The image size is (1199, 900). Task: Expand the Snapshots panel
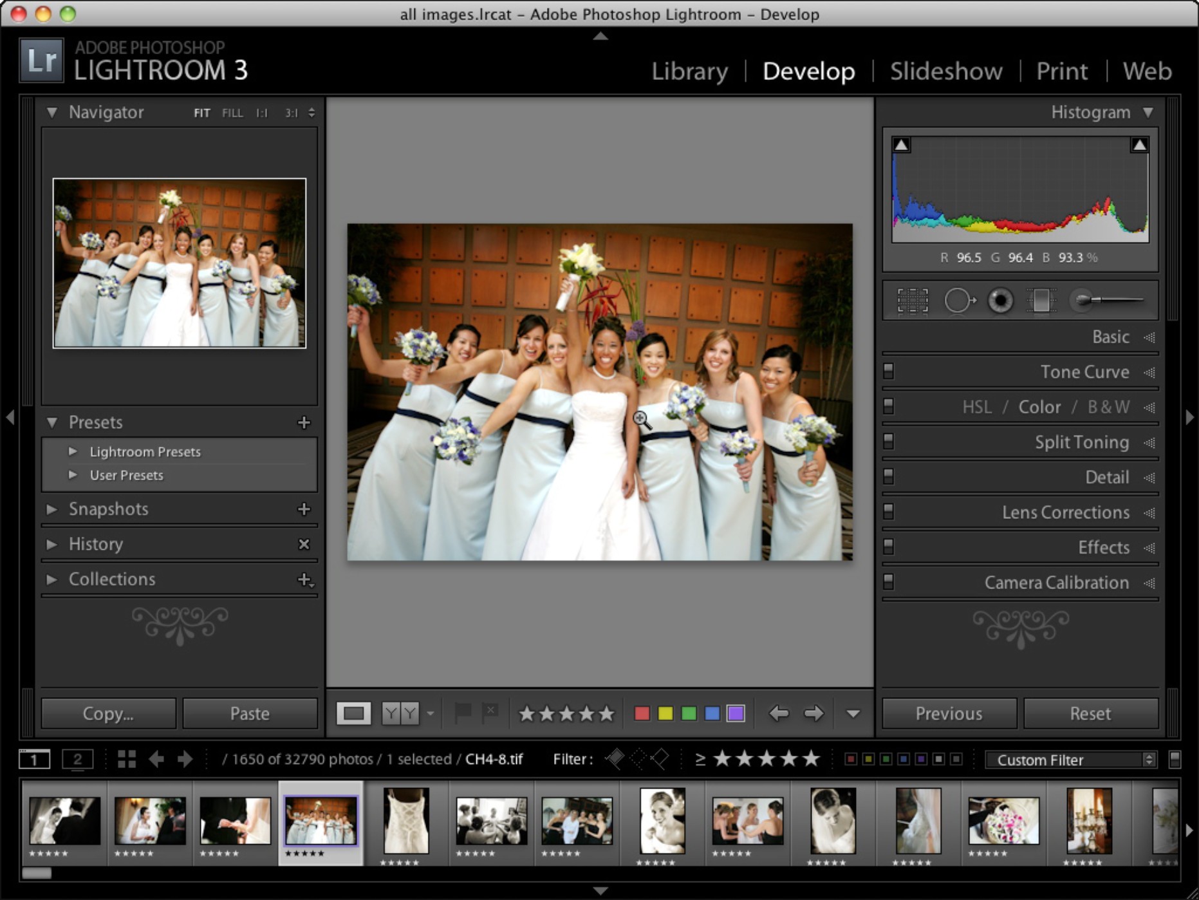51,509
